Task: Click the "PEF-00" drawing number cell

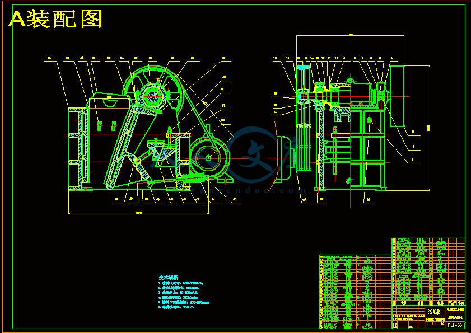Action: [x=455, y=325]
